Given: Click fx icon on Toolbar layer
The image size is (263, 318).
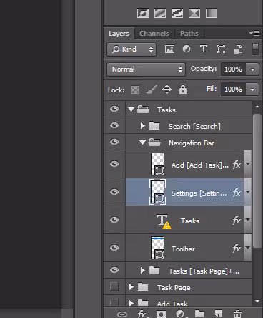Looking at the screenshot, I should 237,249.
